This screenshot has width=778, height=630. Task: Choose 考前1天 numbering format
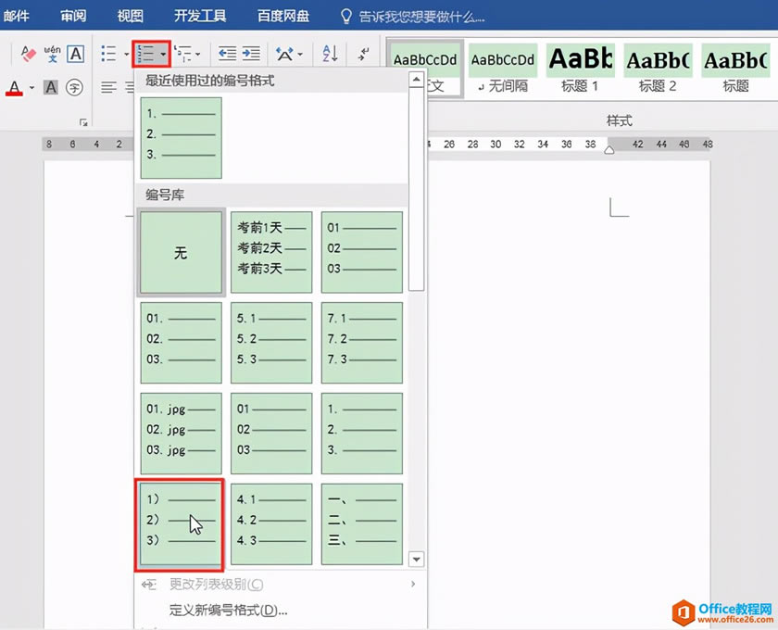pyautogui.click(x=271, y=252)
